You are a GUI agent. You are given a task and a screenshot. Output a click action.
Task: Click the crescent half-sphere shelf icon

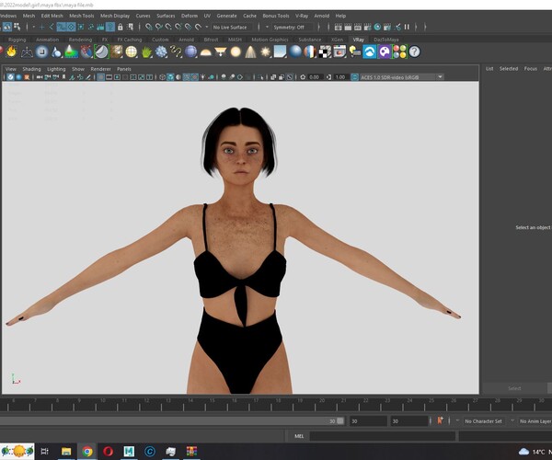pos(101,52)
